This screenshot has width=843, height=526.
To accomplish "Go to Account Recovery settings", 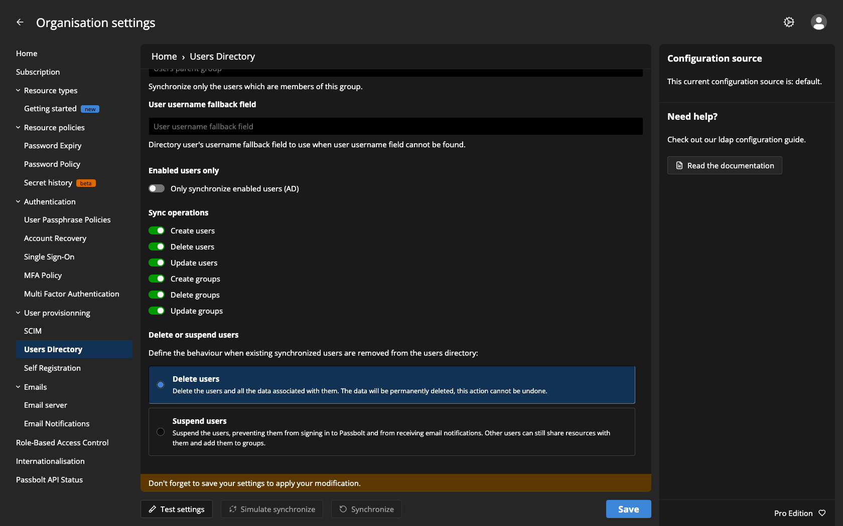I will click(55, 238).
